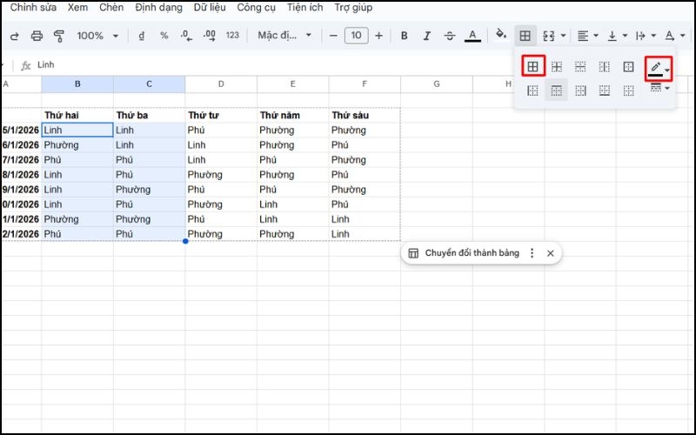This screenshot has height=435, width=696.
Task: Select the paint format tool
Action: (x=59, y=36)
